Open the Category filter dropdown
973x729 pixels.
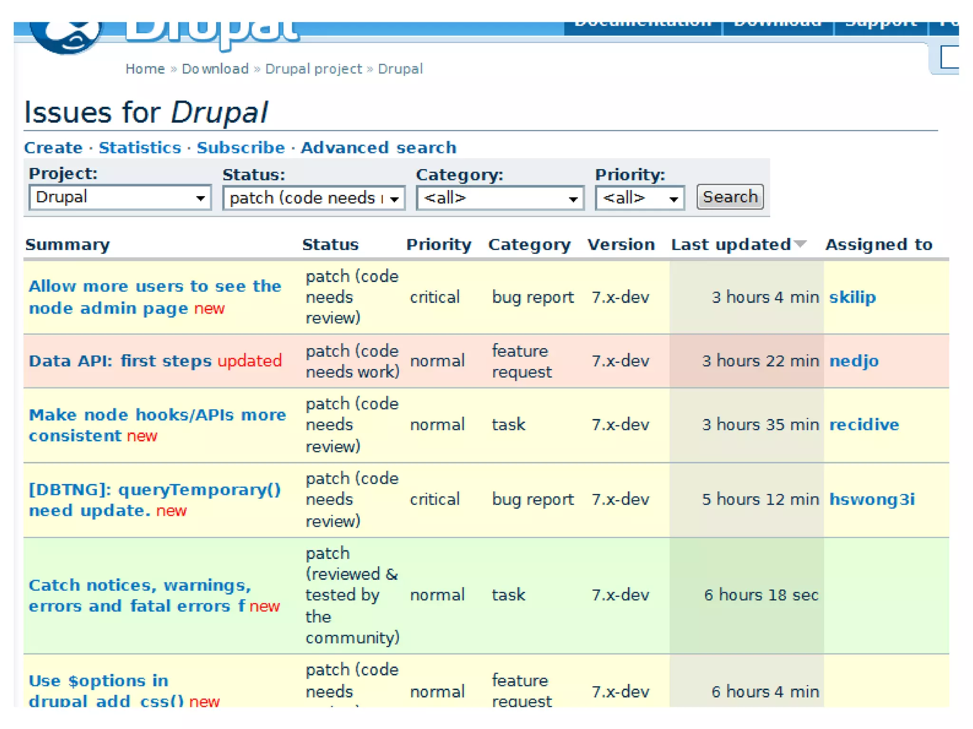click(x=500, y=198)
